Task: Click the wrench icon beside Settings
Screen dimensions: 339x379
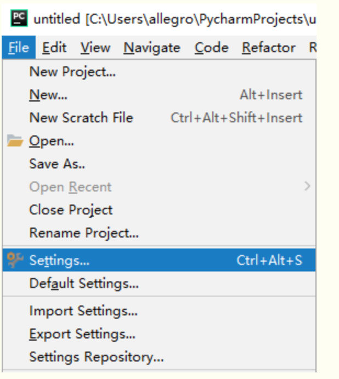Action: (15, 261)
